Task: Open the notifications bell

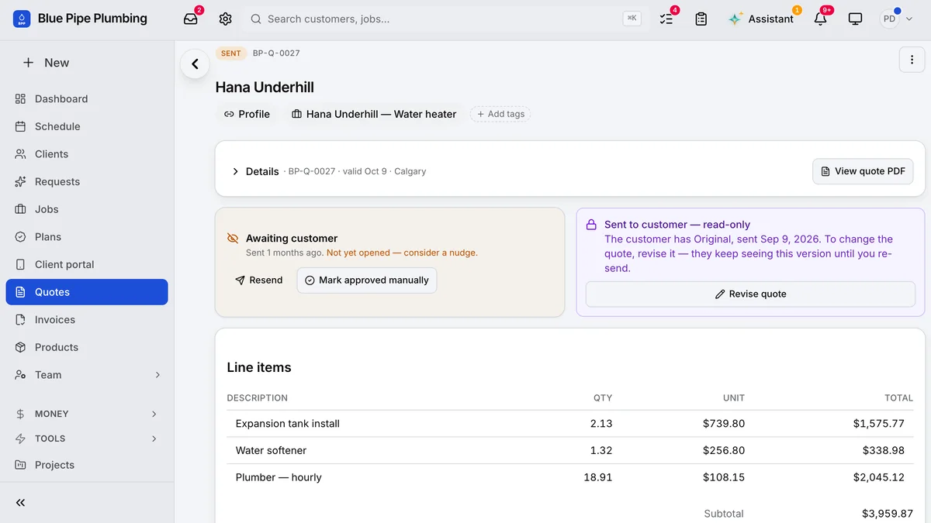Action: coord(820,19)
